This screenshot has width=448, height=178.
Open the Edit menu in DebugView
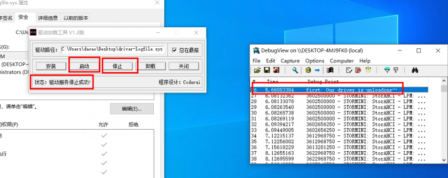pos(271,61)
